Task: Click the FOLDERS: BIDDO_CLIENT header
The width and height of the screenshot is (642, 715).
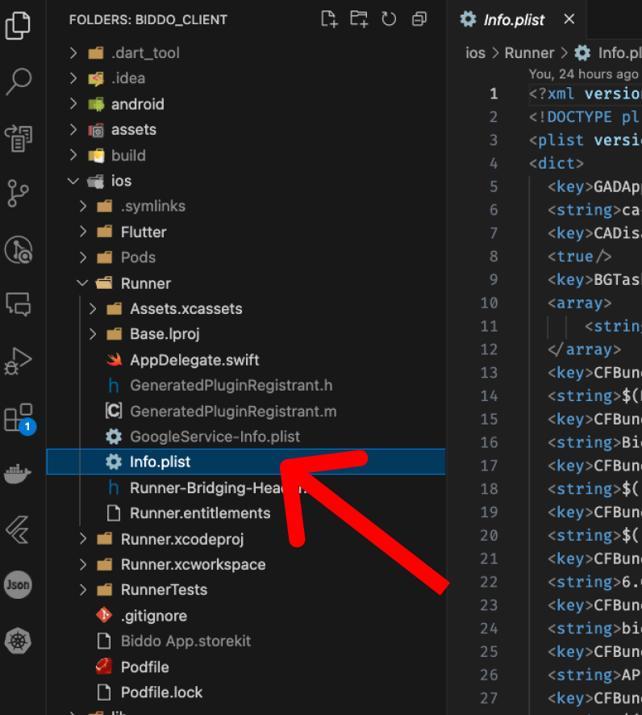Action: (148, 19)
